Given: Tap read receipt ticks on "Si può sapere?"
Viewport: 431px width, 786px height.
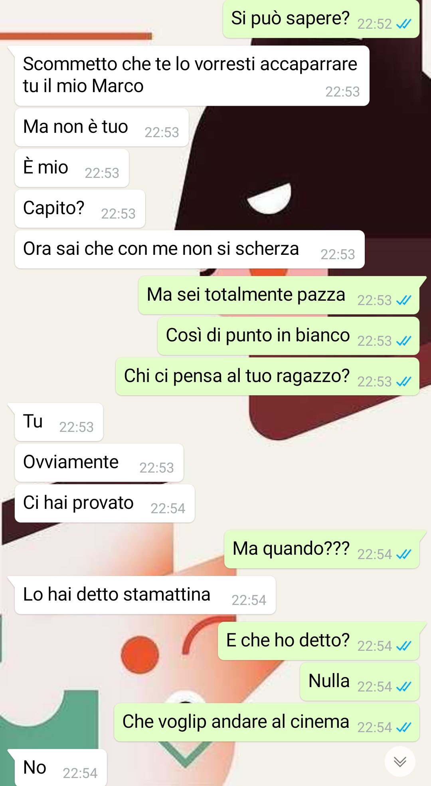Looking at the screenshot, I should point(403,24).
